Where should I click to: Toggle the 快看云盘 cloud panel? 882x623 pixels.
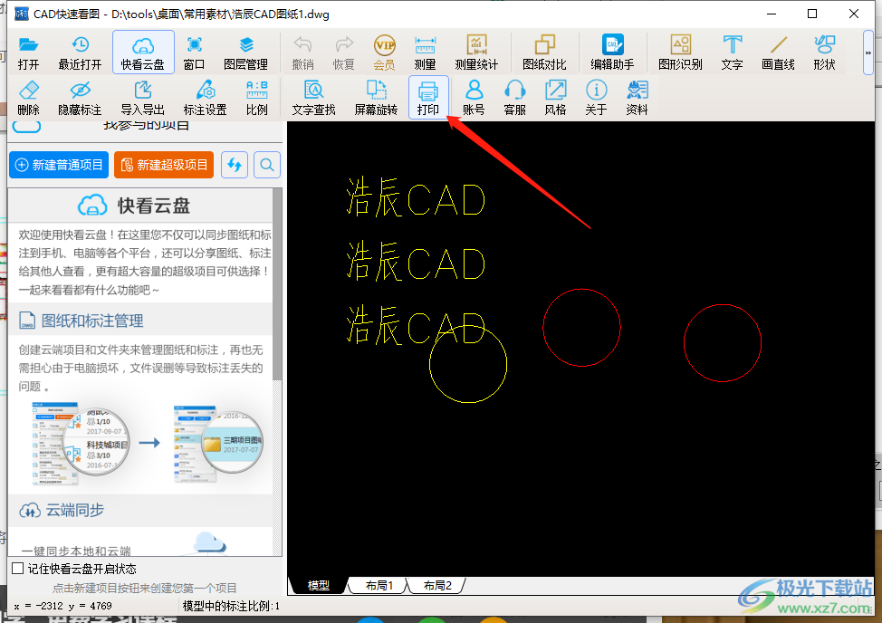pyautogui.click(x=143, y=53)
